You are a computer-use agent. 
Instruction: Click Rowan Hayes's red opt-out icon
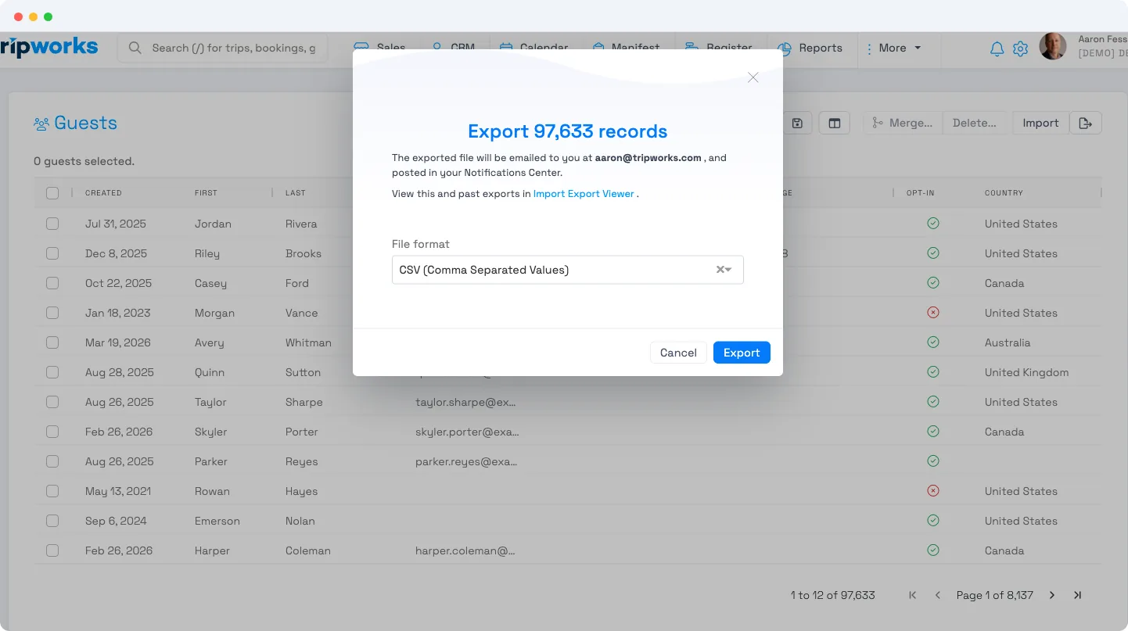click(932, 490)
